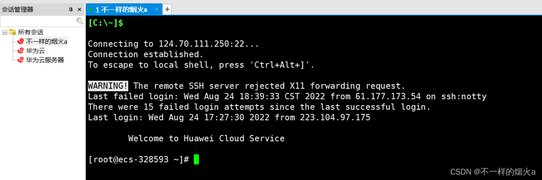Pin the 会话管理器 panel
This screenshot has height=180, width=542.
click(x=71, y=9)
